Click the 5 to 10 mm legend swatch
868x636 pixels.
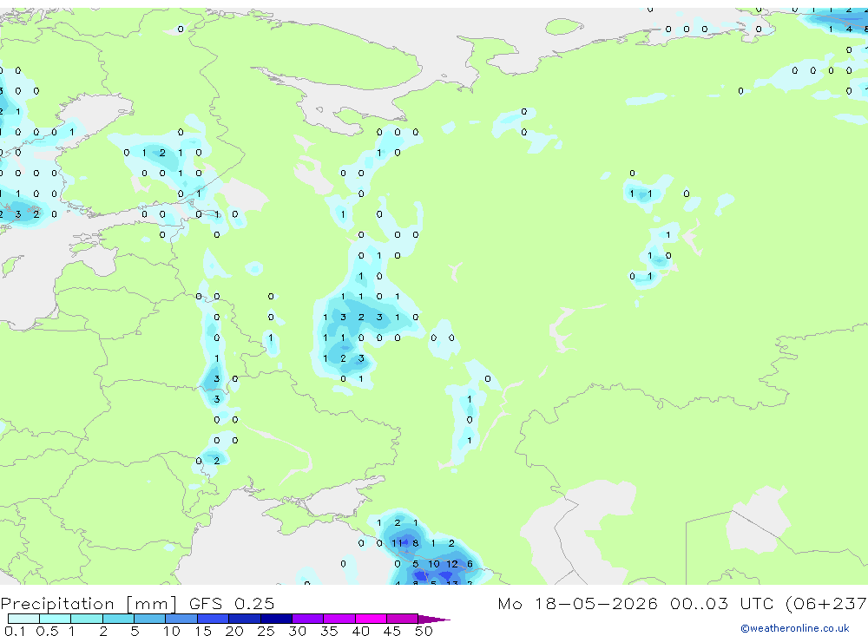(x=149, y=619)
